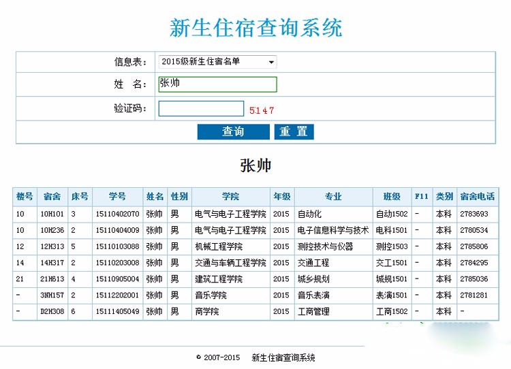The height and width of the screenshot is (369, 511).
Task: Click the 验证码 input field
Action: [201, 108]
